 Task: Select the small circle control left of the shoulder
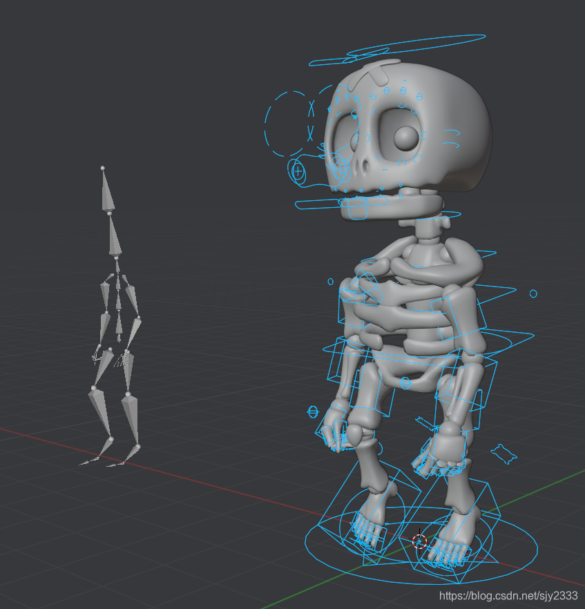tap(331, 282)
